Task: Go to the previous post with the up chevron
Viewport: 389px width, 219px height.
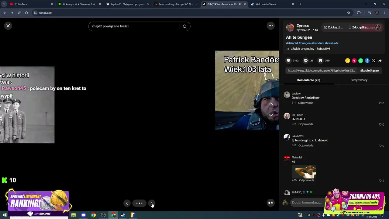Action: [x=270, y=104]
